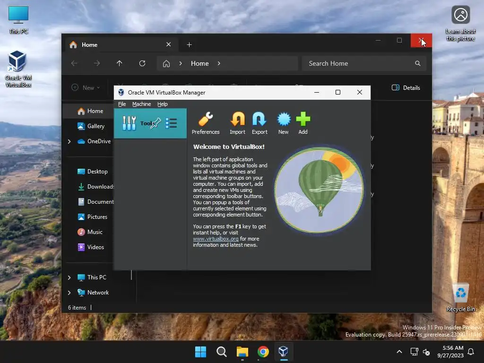484x363 pixels.
Task: Show hidden system tray icons
Action: pyautogui.click(x=399, y=352)
